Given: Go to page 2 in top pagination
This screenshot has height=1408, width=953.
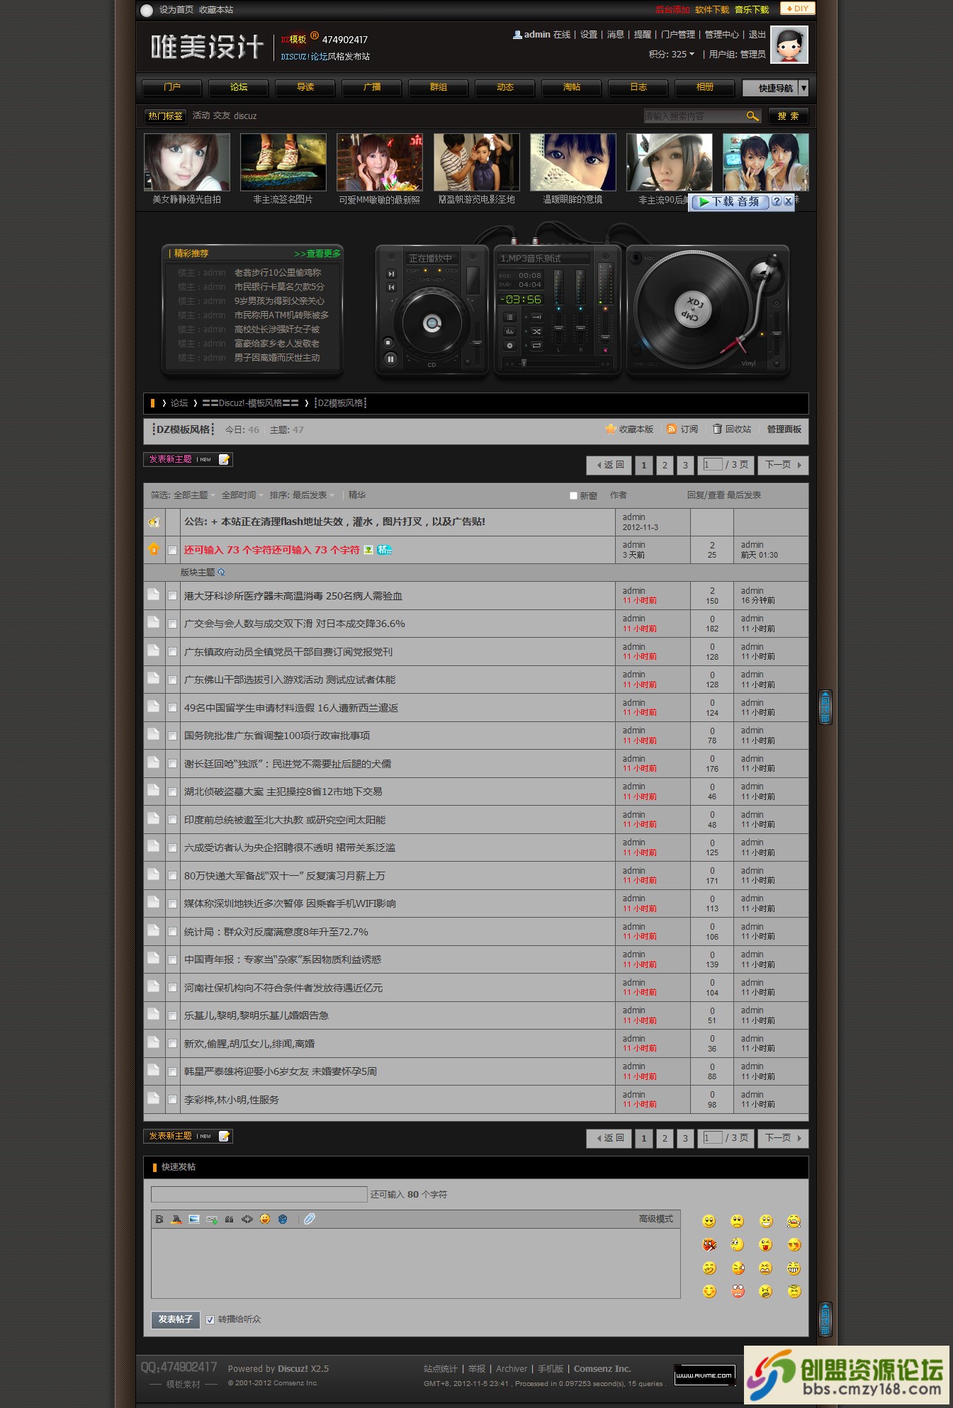Looking at the screenshot, I should click(664, 465).
